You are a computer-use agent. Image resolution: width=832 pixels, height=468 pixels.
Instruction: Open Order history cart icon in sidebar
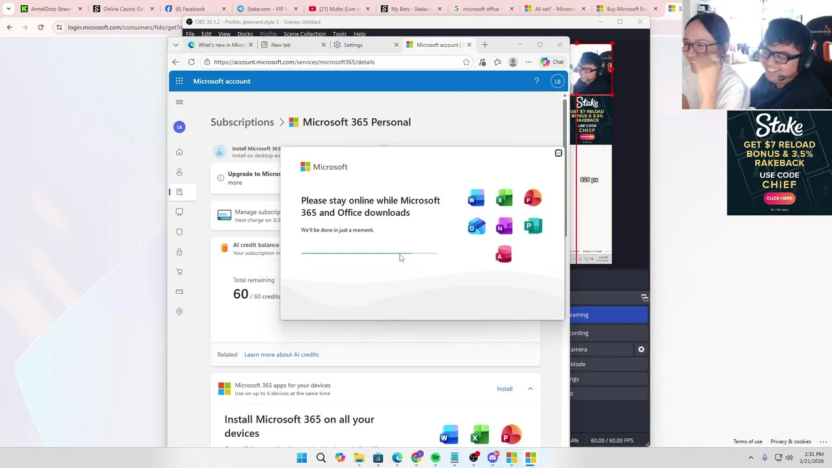179,272
